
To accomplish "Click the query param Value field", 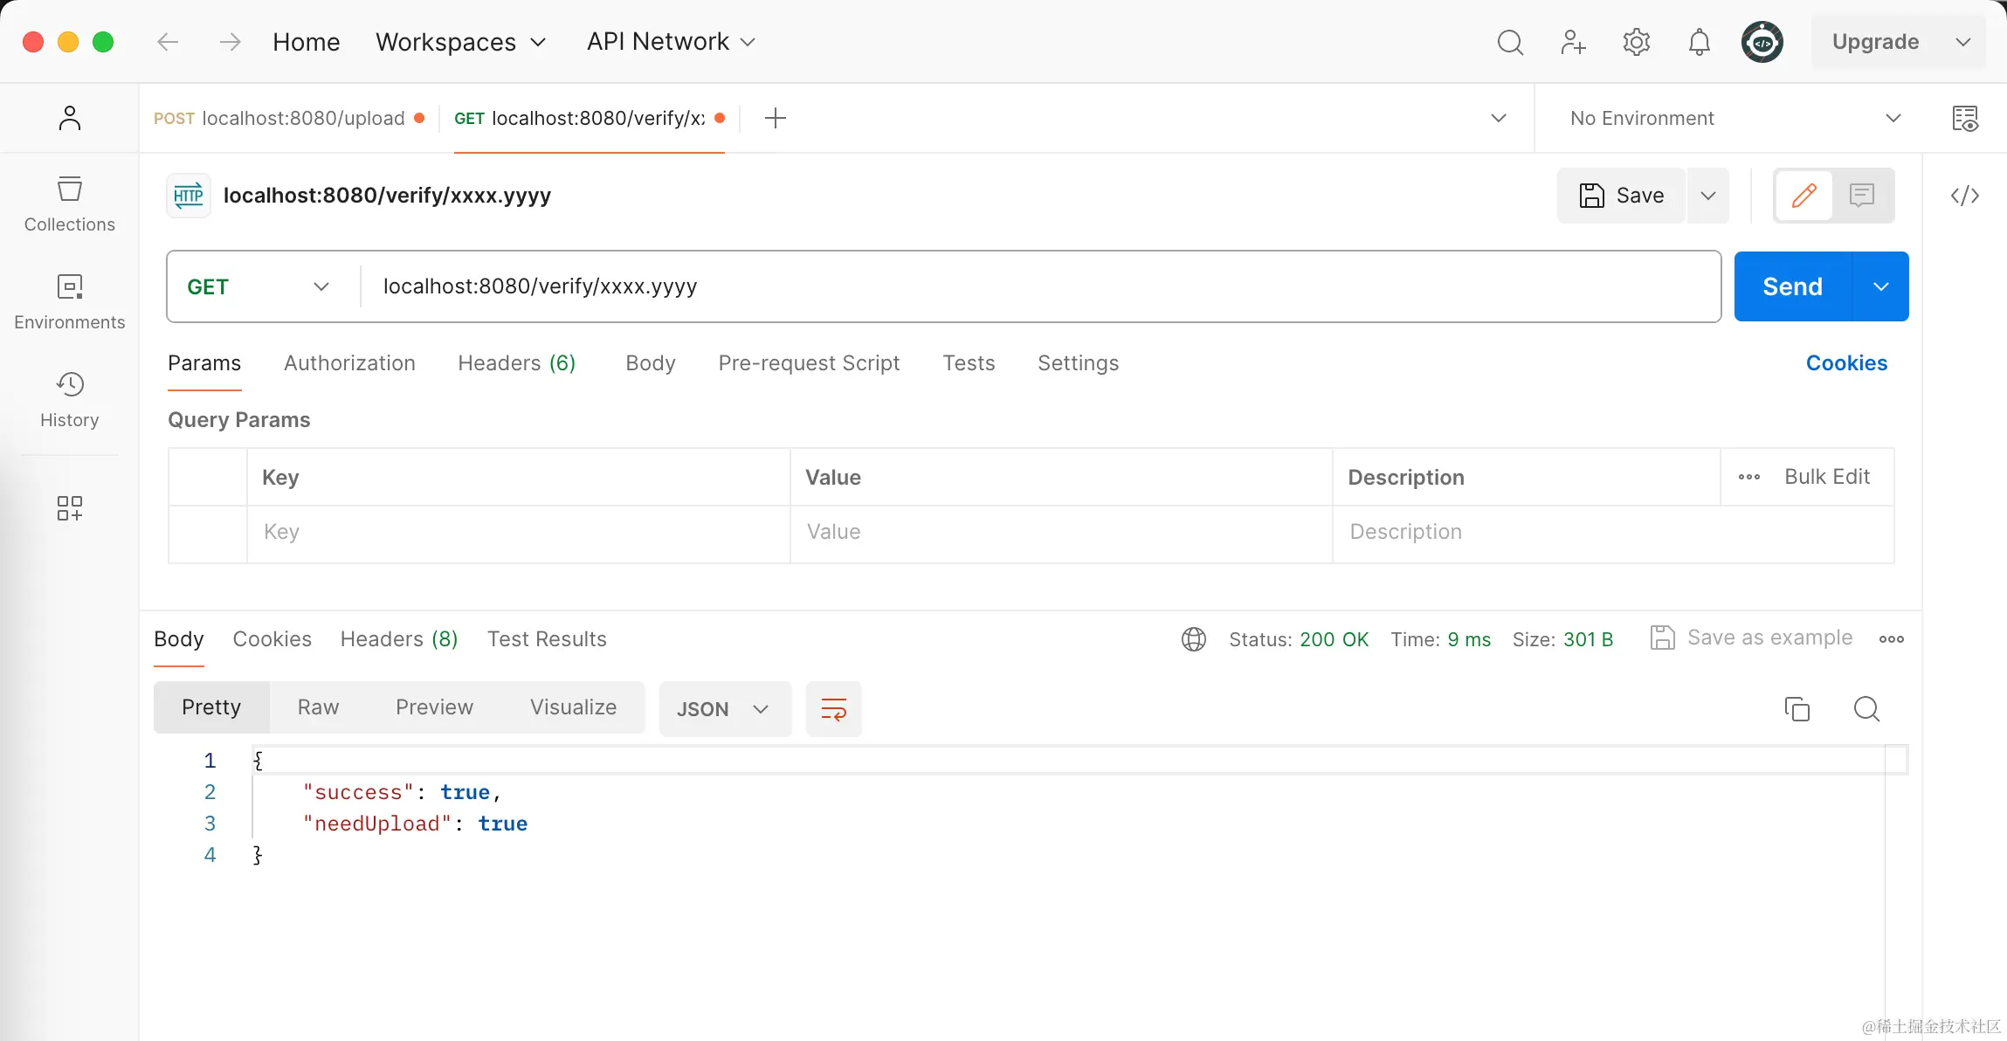I will (x=1061, y=532).
